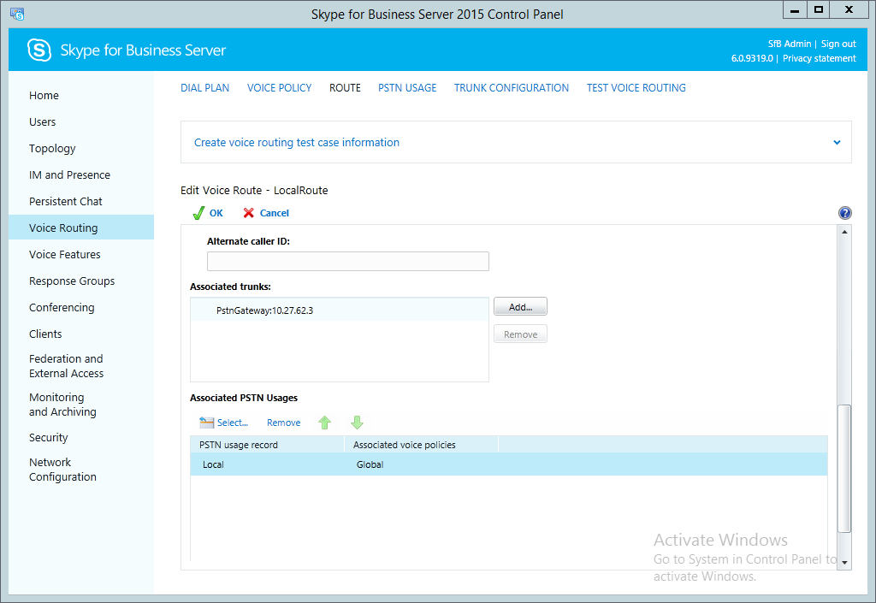
Task: Click the Add trunk button
Action: [520, 307]
